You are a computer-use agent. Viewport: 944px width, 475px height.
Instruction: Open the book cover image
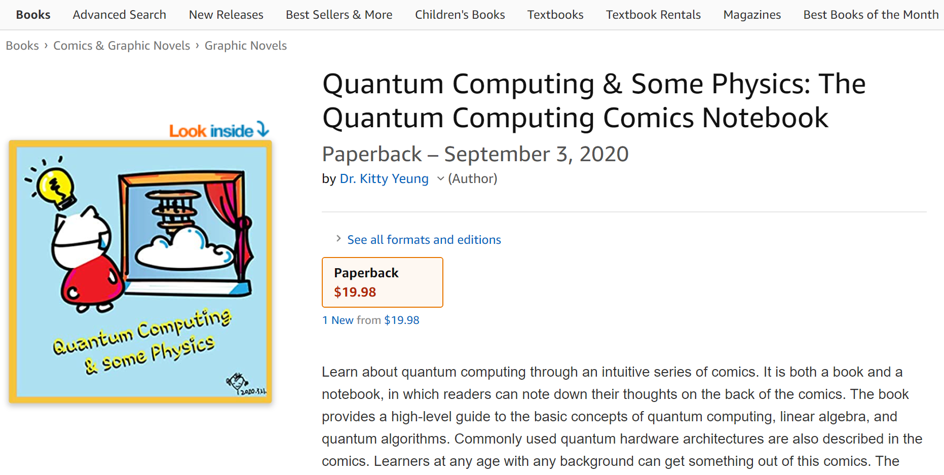click(x=140, y=272)
